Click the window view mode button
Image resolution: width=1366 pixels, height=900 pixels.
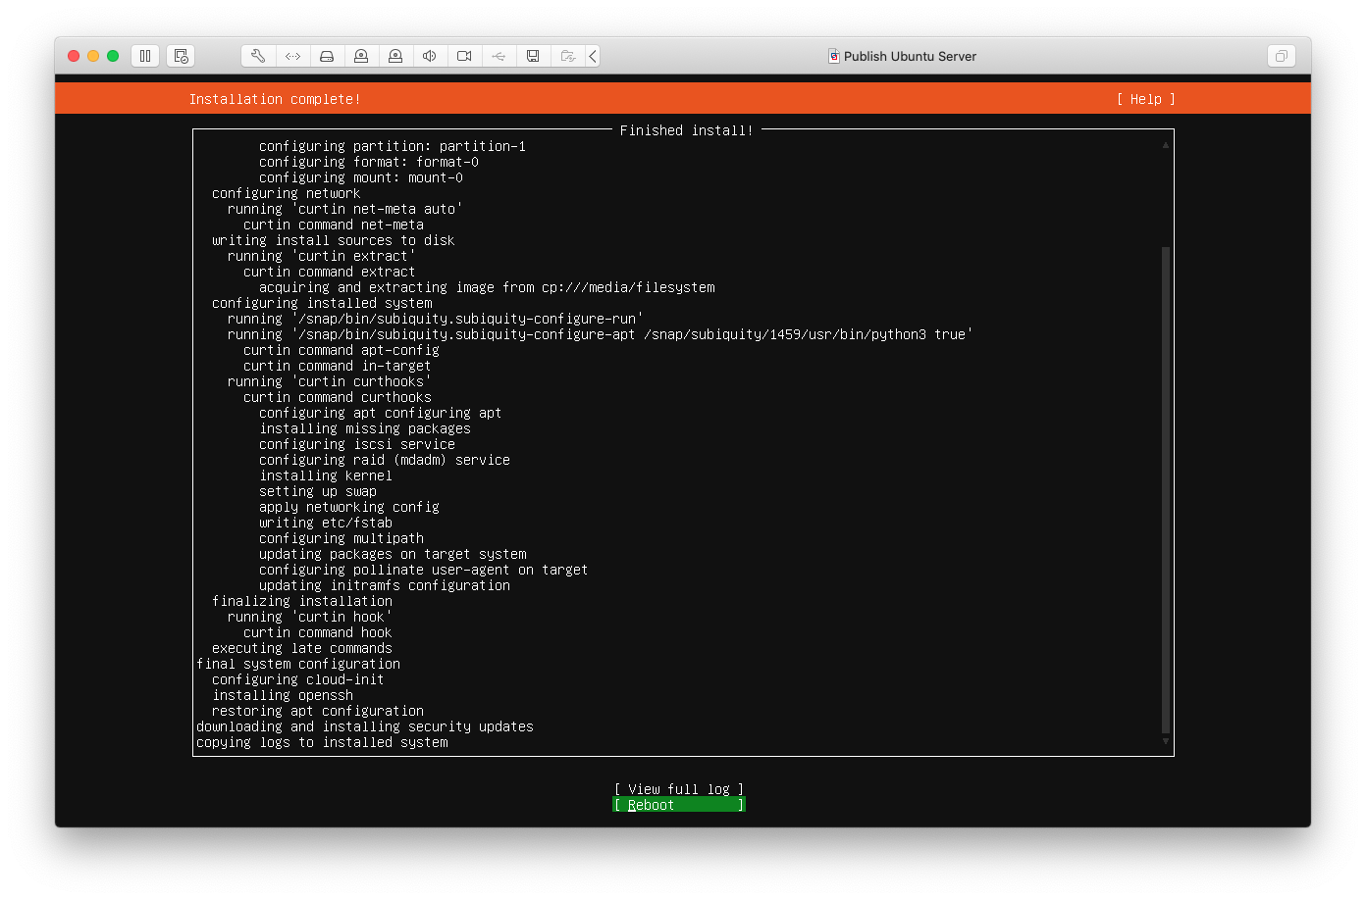click(1281, 56)
